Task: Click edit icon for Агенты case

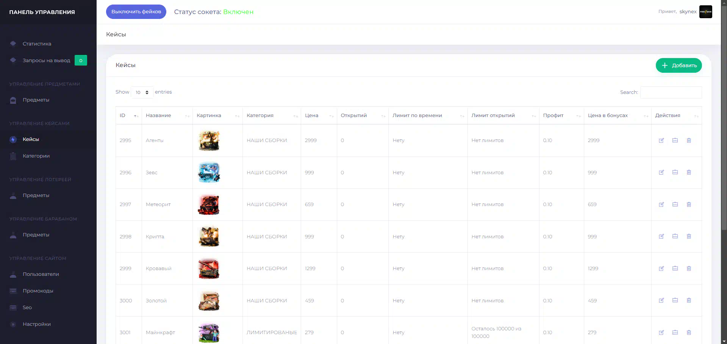Action: (661, 141)
